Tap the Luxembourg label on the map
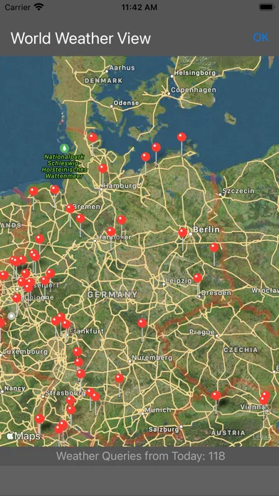279x496 pixels. coord(26,351)
